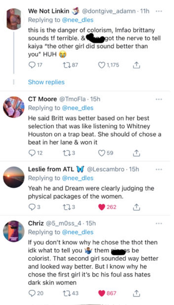174x305 pixels.
Task: Share CT Moore's tweet
Action: point(135,153)
